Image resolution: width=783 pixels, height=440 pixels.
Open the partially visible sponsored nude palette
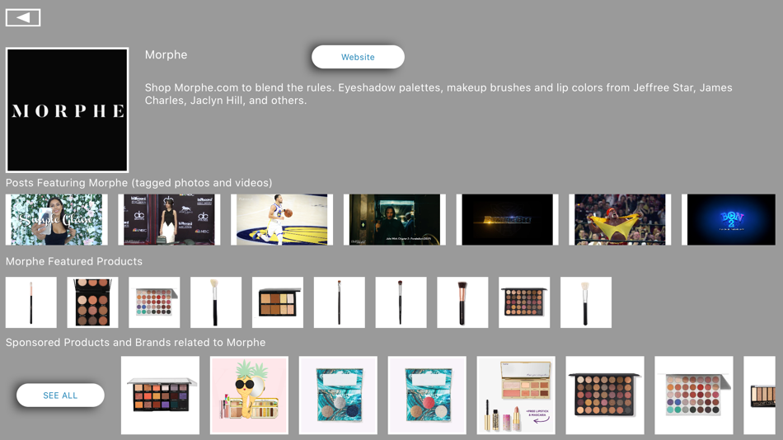[x=760, y=395]
